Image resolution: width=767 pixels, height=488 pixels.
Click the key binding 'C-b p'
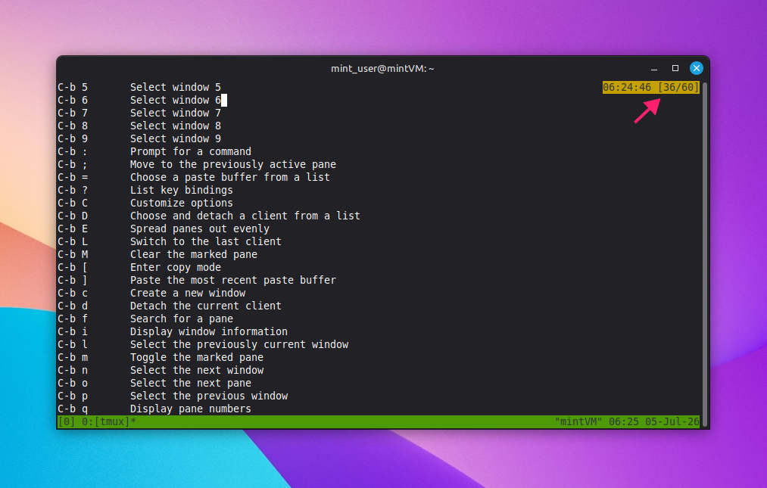(x=73, y=396)
